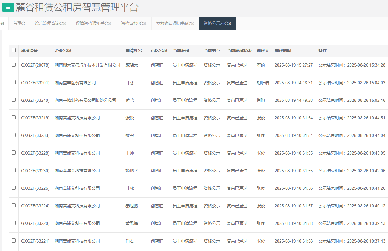Refresh the 发放确认通知书6 tab
The image size is (388, 251).
(189, 24)
